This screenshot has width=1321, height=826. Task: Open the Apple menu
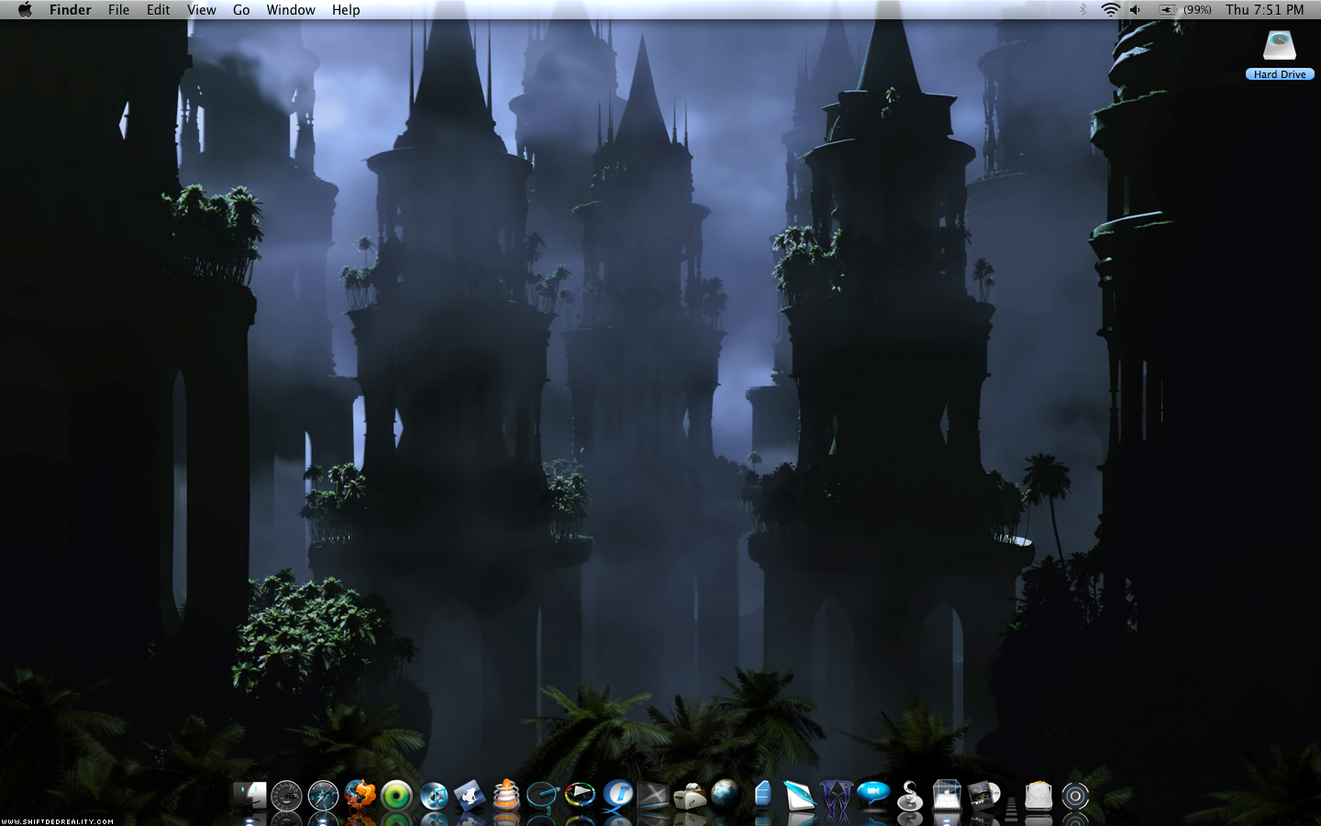(25, 10)
